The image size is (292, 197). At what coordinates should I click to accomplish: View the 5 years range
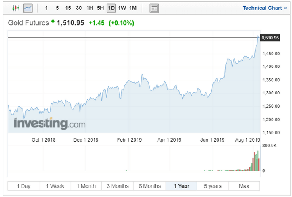(212, 186)
